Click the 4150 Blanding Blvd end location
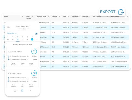The width and height of the screenshot is (132, 100). click(x=119, y=42)
